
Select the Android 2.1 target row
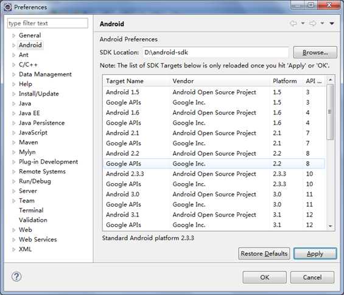(214, 133)
